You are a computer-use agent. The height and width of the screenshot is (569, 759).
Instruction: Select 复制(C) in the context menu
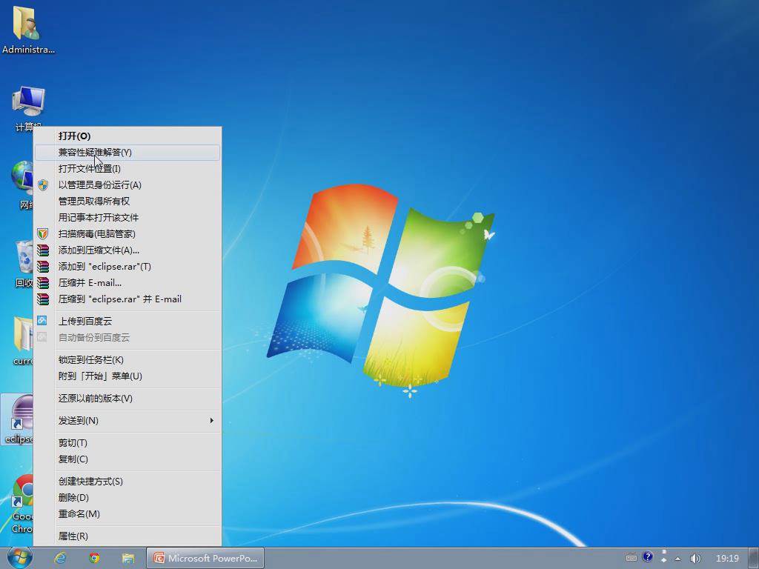127,459
